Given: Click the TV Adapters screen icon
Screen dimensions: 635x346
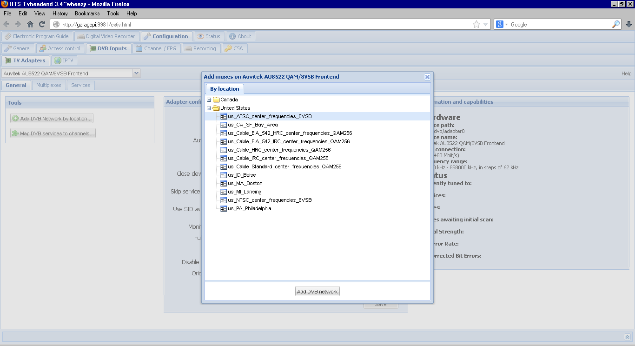Looking at the screenshot, I should pyautogui.click(x=7, y=60).
